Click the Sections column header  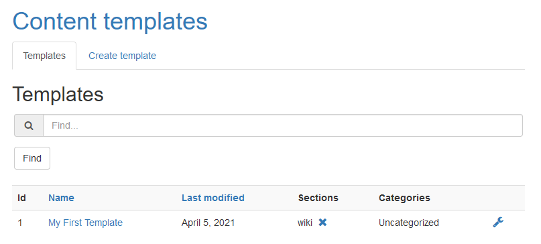318,198
